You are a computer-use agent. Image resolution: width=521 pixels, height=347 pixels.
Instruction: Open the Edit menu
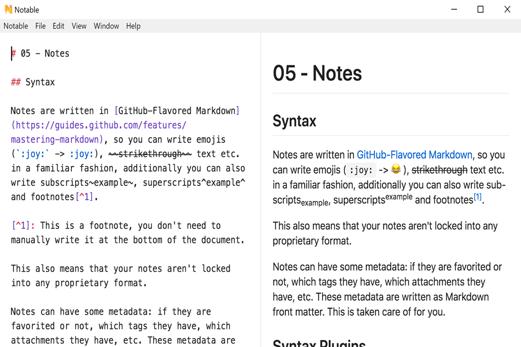[x=58, y=26]
